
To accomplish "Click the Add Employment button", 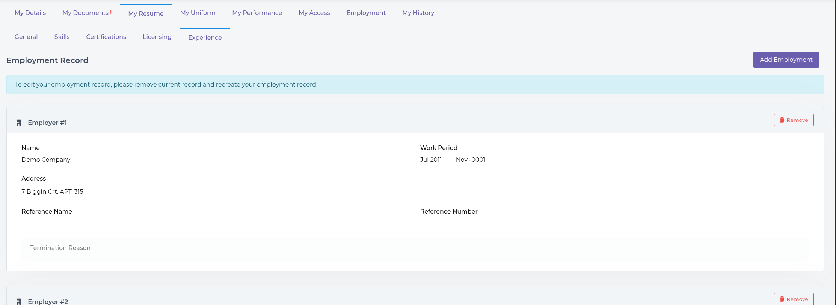I will tap(786, 60).
